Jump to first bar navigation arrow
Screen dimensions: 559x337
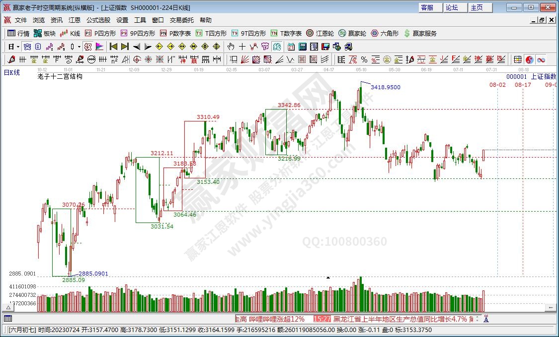pyautogui.click(x=113, y=47)
